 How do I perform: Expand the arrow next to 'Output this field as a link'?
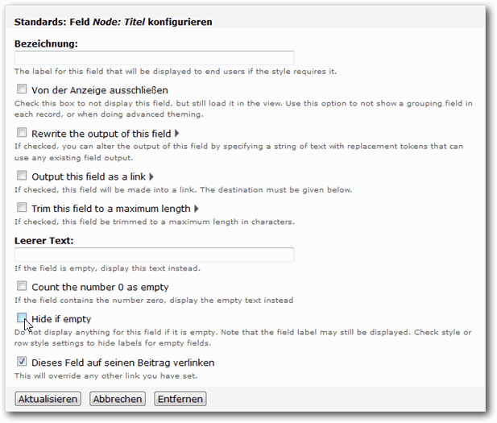(151, 176)
